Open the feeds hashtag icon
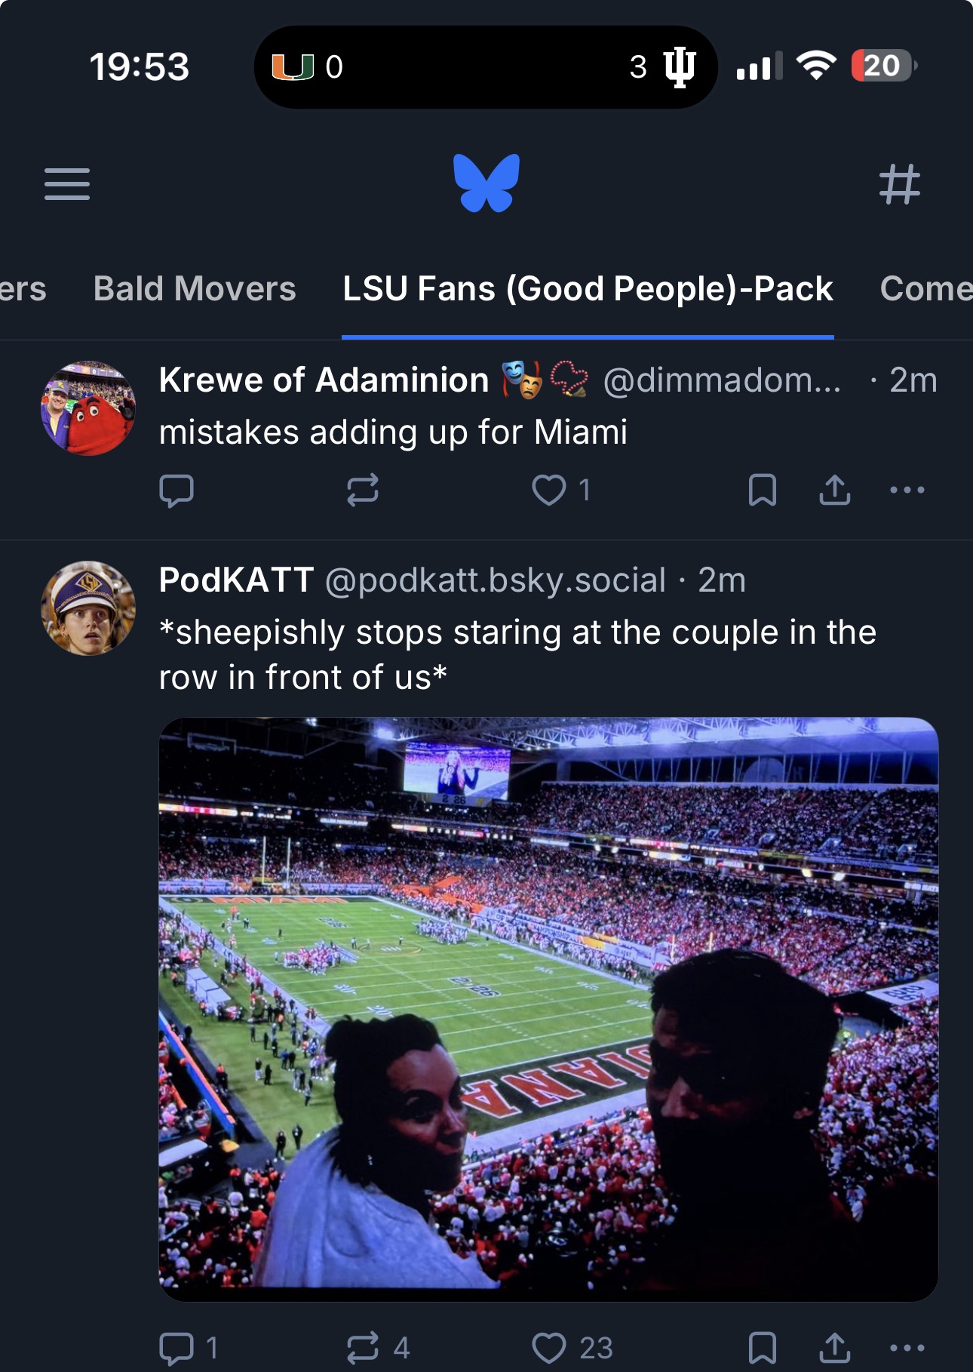973x1372 pixels. (900, 184)
